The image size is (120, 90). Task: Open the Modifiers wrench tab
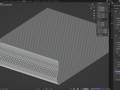[112, 23]
